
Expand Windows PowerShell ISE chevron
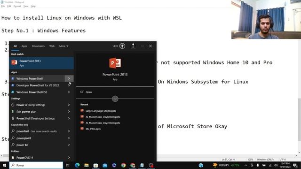tap(69, 92)
